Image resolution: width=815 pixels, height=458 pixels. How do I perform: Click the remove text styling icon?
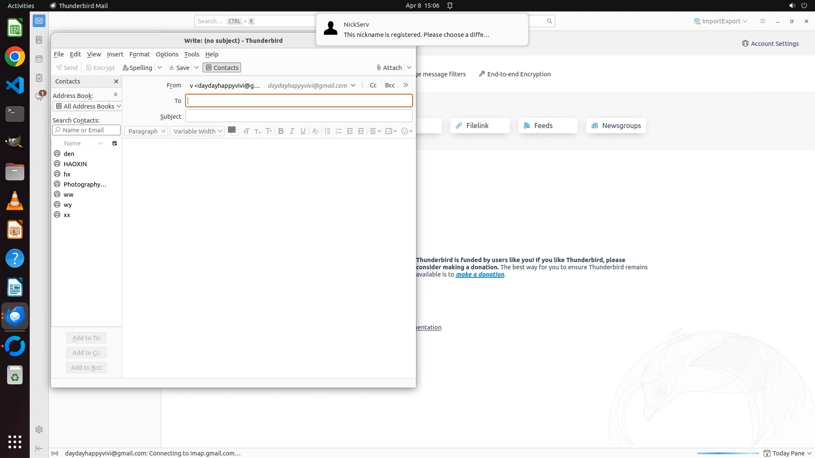(x=315, y=131)
